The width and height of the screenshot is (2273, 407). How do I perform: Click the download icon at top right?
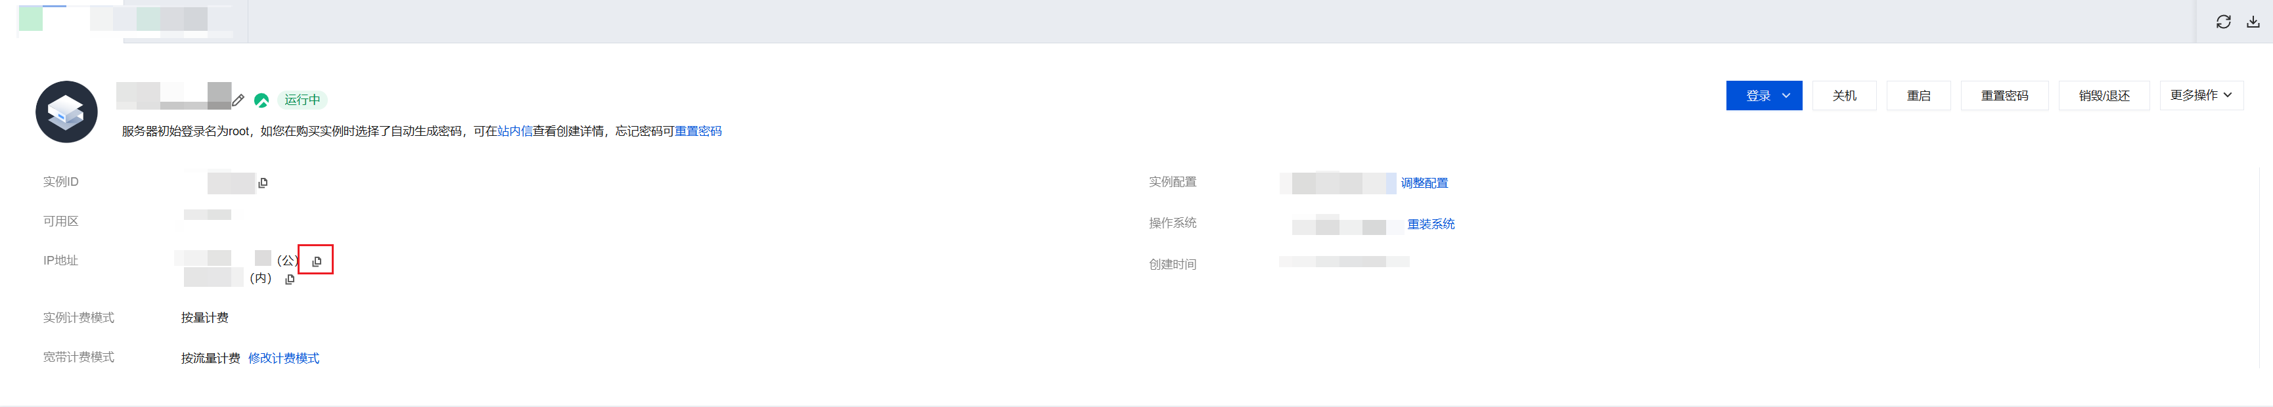pos(2253,22)
